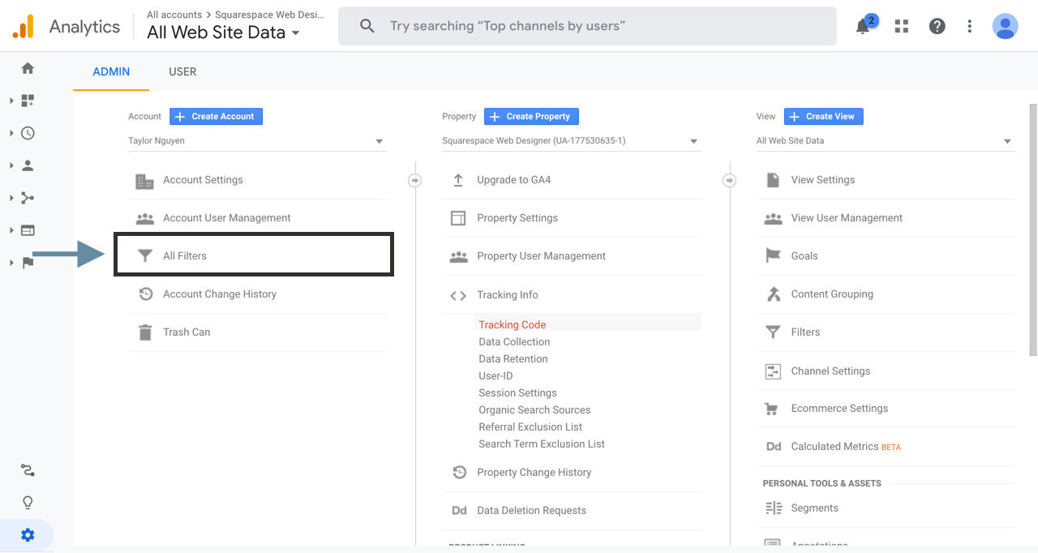Open the Trash Can for the account

click(x=188, y=332)
